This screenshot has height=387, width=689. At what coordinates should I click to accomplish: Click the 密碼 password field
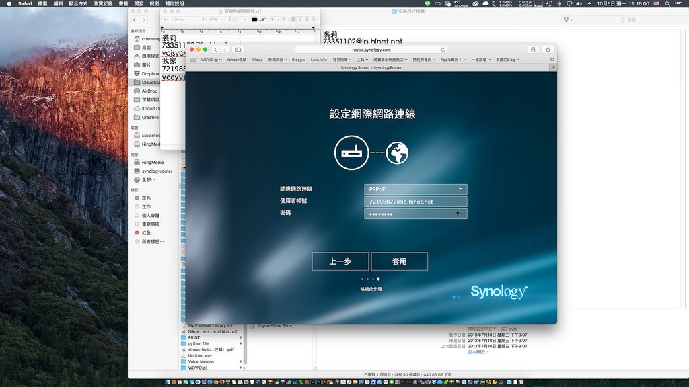click(415, 214)
